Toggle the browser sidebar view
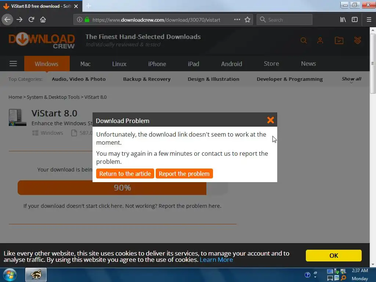 coord(355,20)
